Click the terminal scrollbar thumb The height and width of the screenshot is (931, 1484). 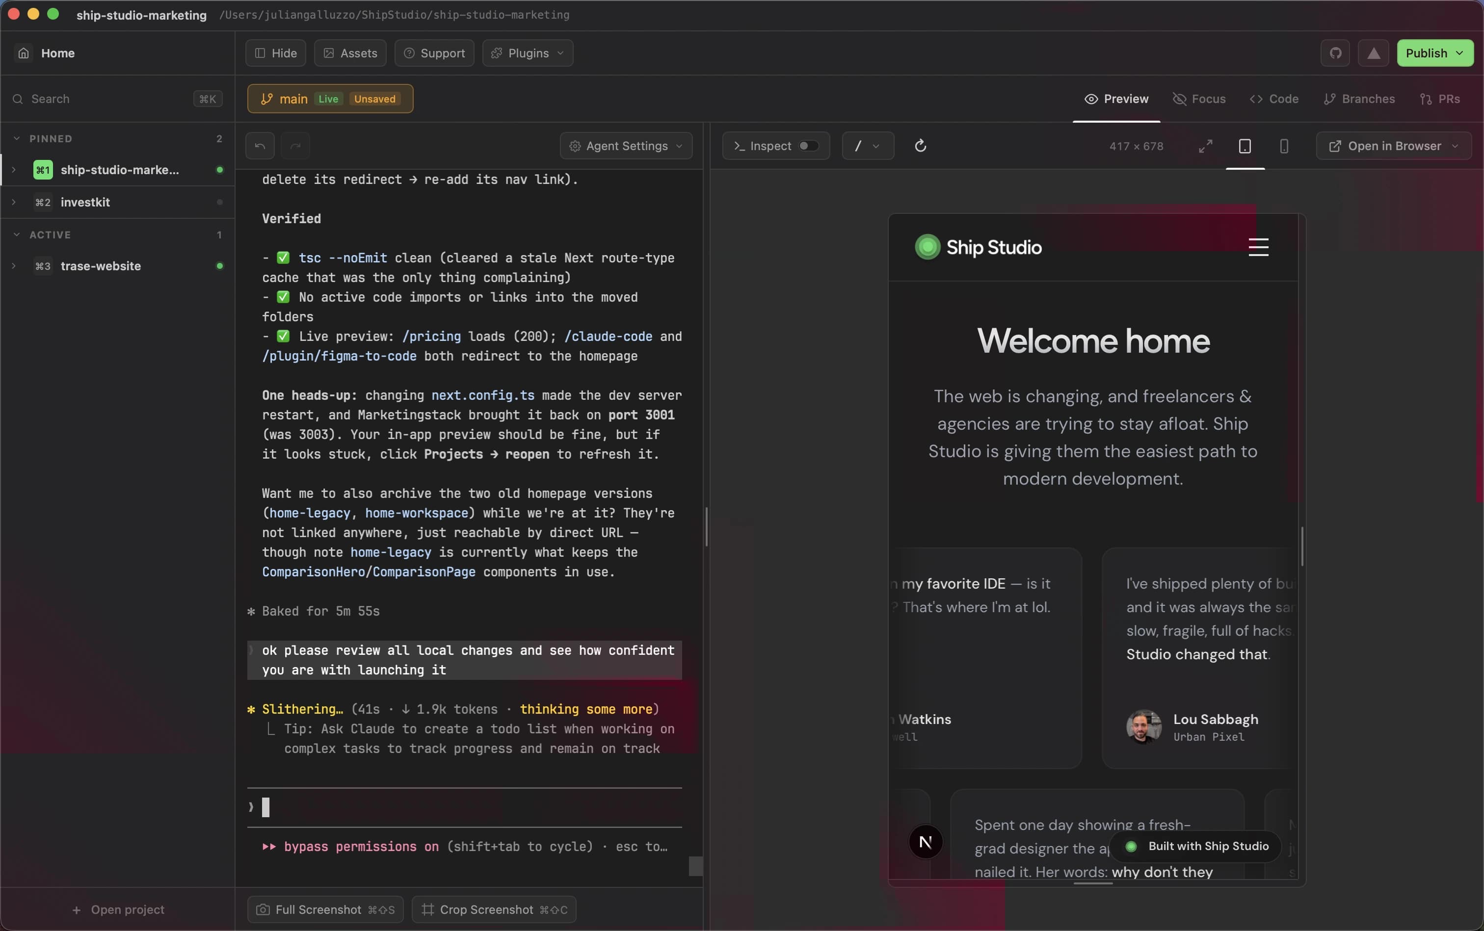[695, 866]
